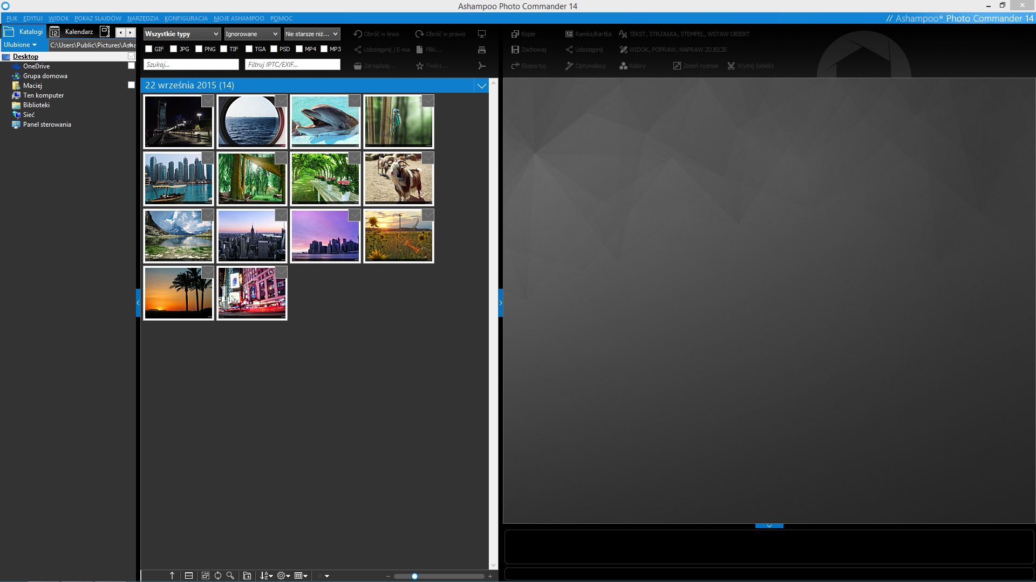Open the Ignorowane dropdown
The width and height of the screenshot is (1036, 582).
pos(252,34)
